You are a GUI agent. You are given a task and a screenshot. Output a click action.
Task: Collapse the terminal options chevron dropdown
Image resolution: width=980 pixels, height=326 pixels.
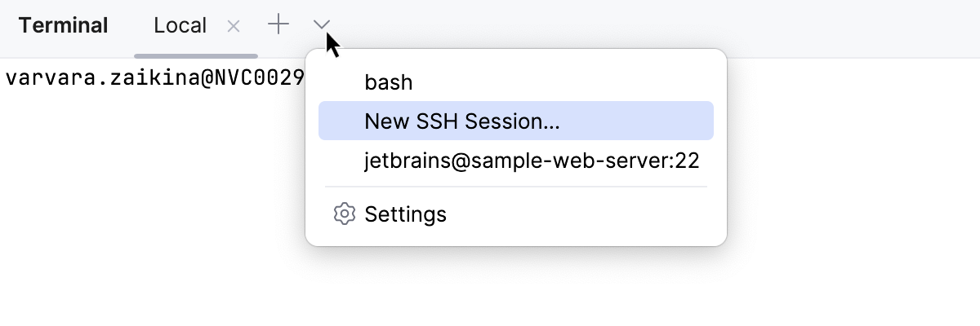[x=322, y=25]
